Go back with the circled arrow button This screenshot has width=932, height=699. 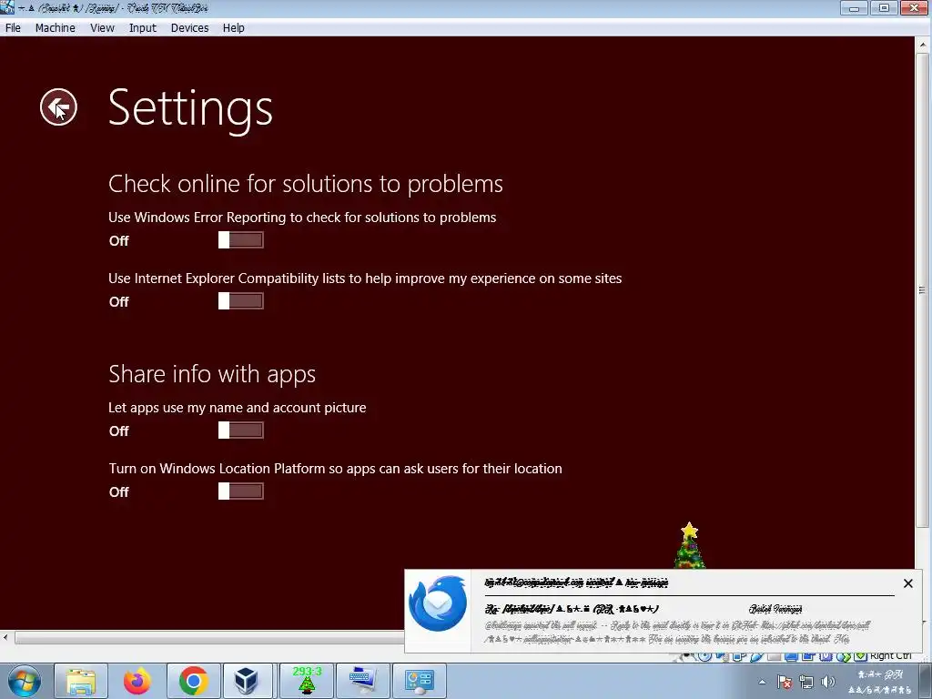click(x=58, y=107)
